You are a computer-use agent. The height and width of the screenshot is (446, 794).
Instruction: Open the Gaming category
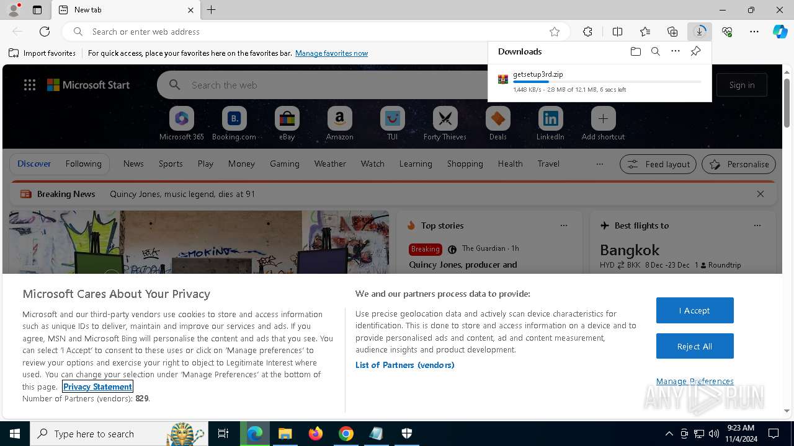pyautogui.click(x=285, y=164)
